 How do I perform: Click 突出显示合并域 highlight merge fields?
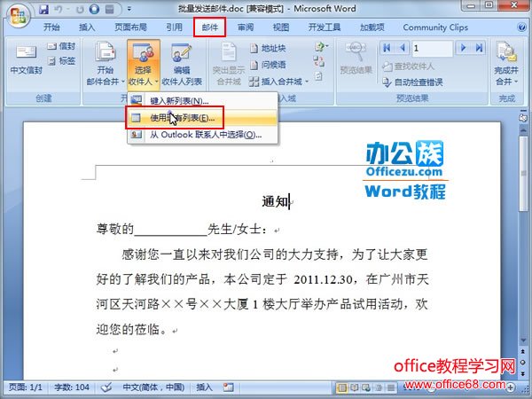click(229, 64)
